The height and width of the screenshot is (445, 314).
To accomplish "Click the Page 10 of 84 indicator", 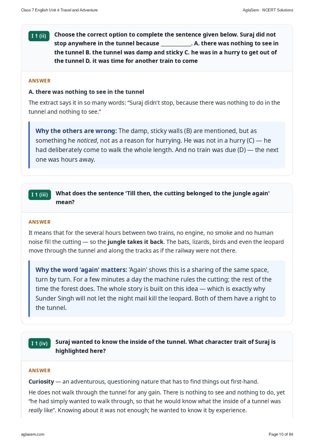I will [x=281, y=434].
